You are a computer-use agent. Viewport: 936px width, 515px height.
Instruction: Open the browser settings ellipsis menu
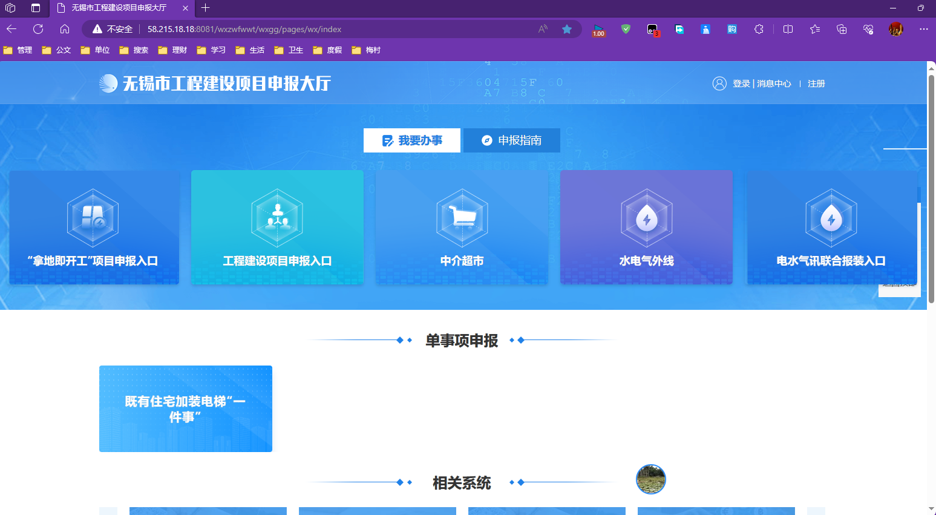pos(923,29)
